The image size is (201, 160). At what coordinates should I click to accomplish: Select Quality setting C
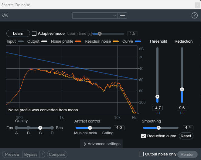click(x=40, y=128)
